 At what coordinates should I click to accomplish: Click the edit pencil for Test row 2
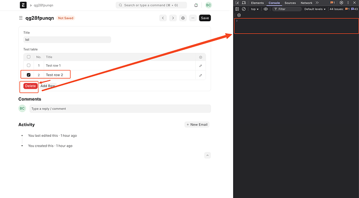[x=200, y=75]
